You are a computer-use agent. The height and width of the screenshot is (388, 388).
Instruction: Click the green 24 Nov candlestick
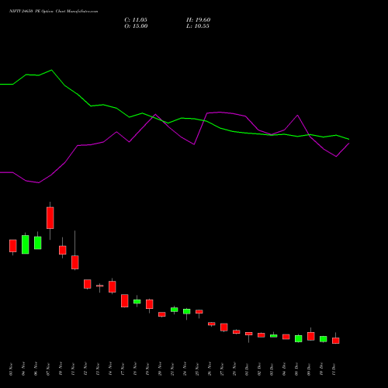point(187,311)
